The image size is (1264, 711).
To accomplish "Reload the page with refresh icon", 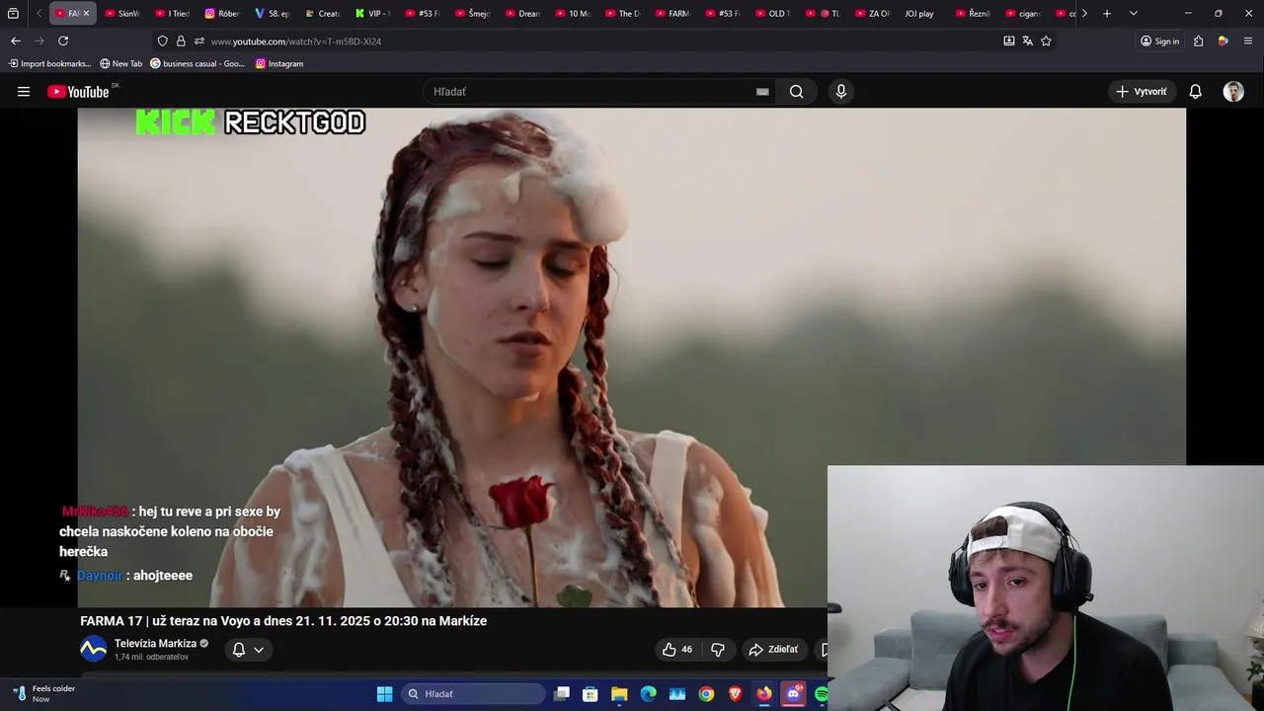I will 63,40.
